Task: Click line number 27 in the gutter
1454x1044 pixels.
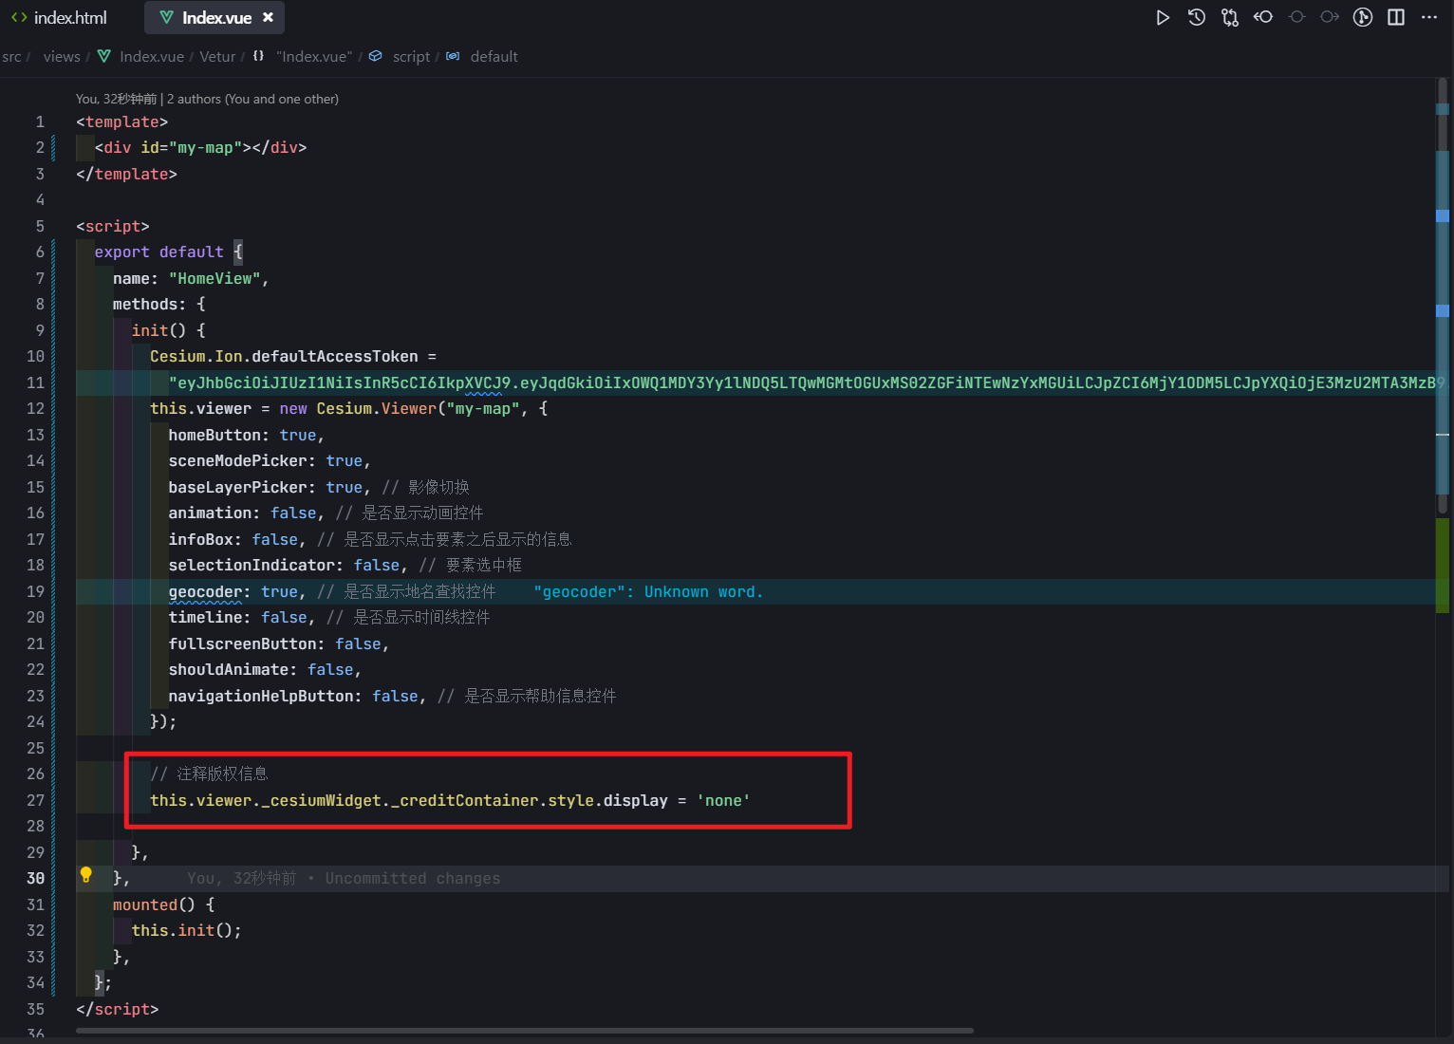Action: [x=35, y=800]
